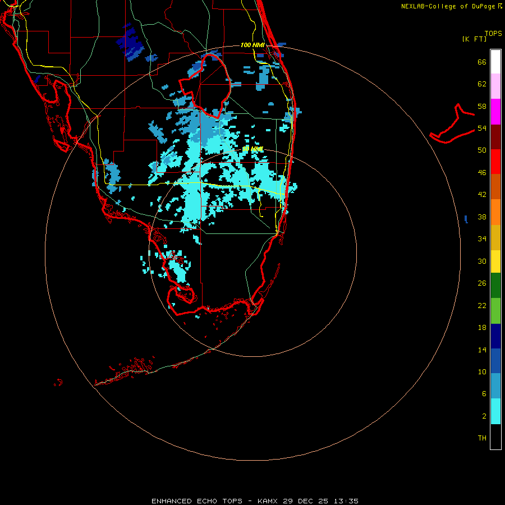Click the navy 14-18K ft legend swatch
The image size is (505, 505).
click(x=495, y=336)
